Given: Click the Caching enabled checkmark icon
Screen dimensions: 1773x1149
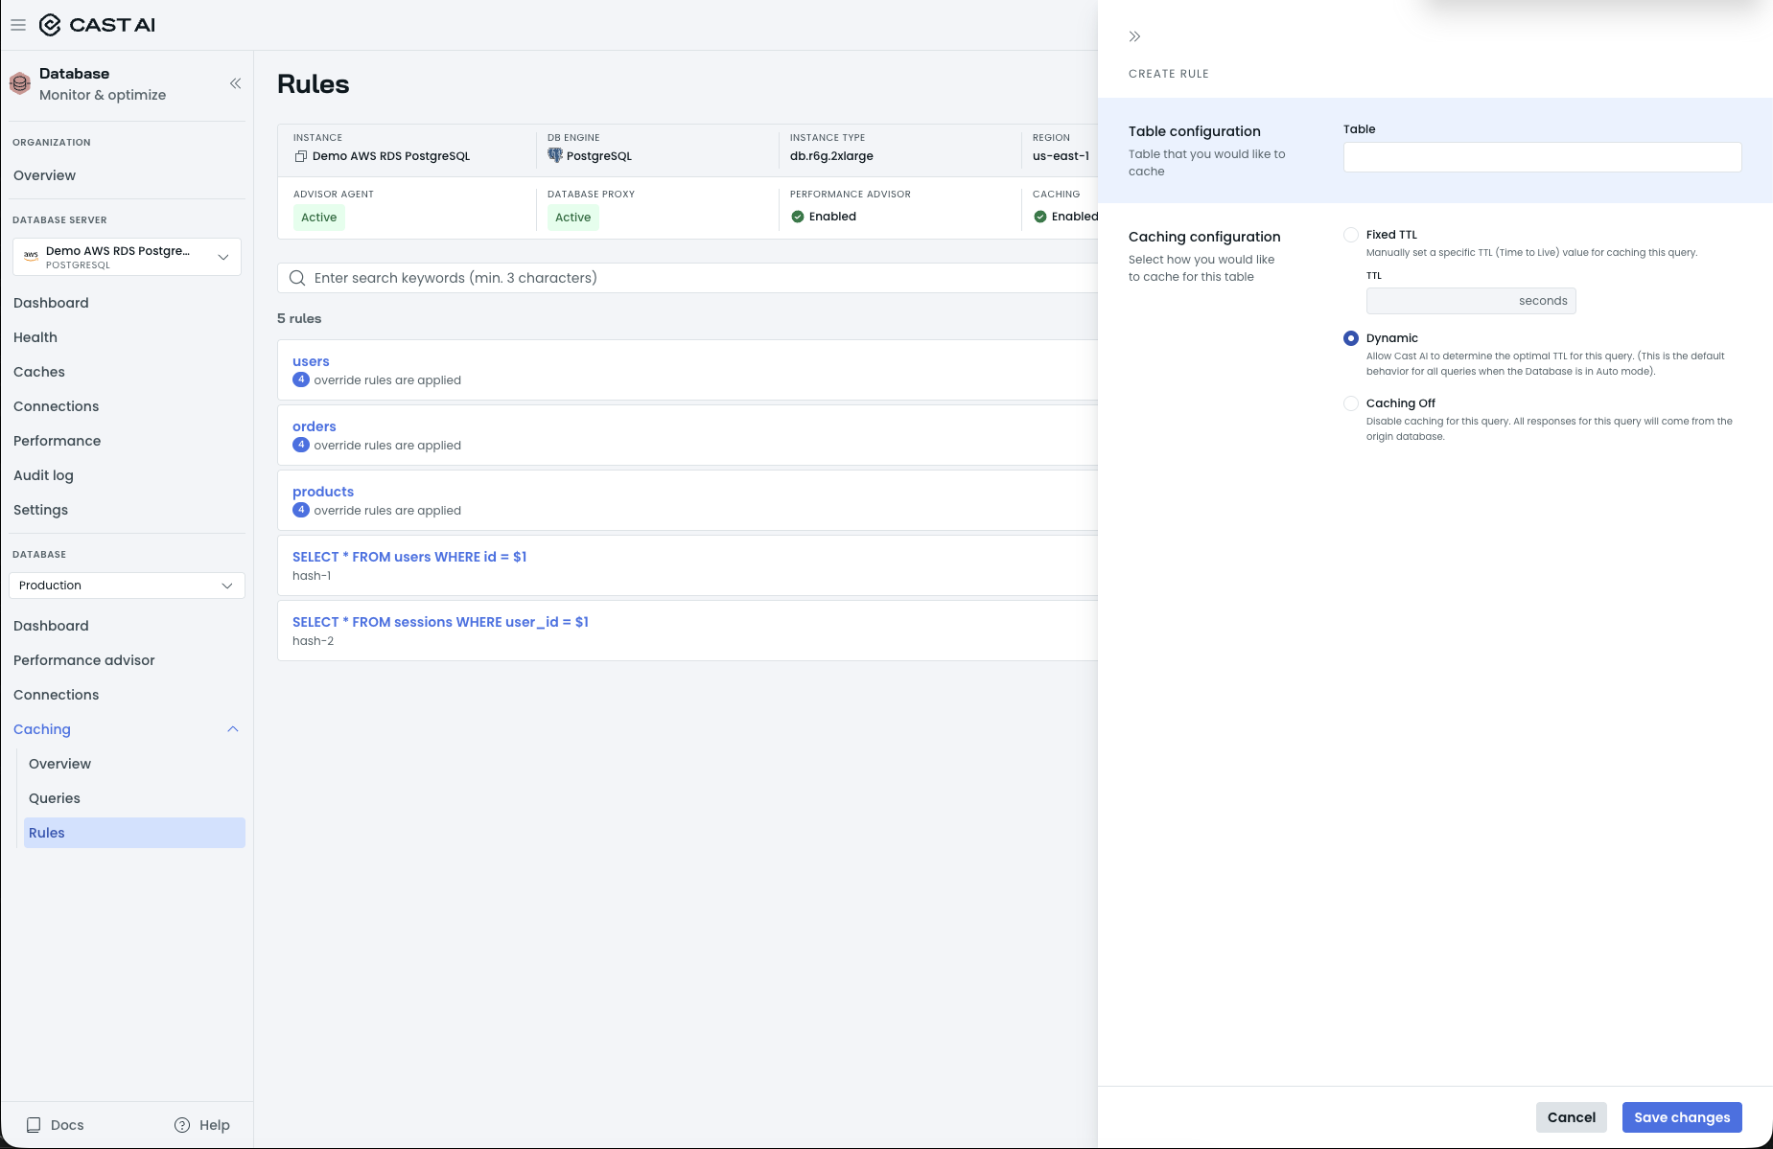Looking at the screenshot, I should pyautogui.click(x=1040, y=217).
